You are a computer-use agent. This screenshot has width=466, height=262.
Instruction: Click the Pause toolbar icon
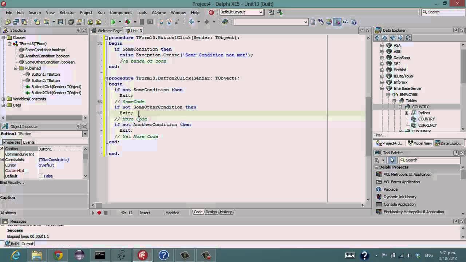pos(142,22)
